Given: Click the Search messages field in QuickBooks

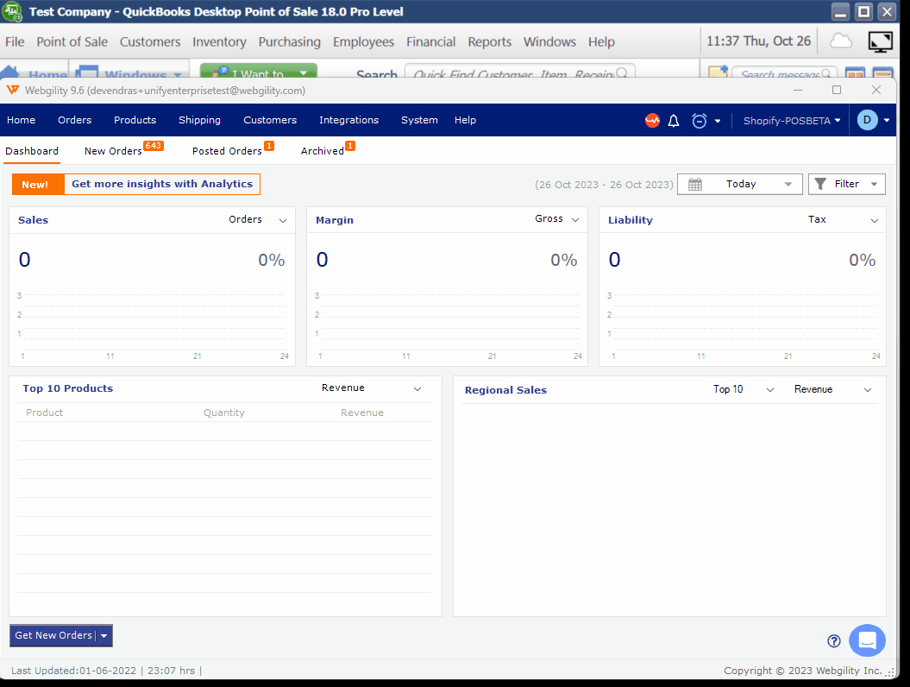Looking at the screenshot, I should (x=785, y=72).
